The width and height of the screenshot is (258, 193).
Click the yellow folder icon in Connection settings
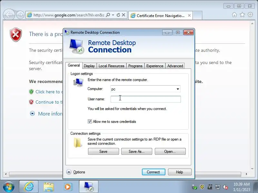tap(78, 142)
